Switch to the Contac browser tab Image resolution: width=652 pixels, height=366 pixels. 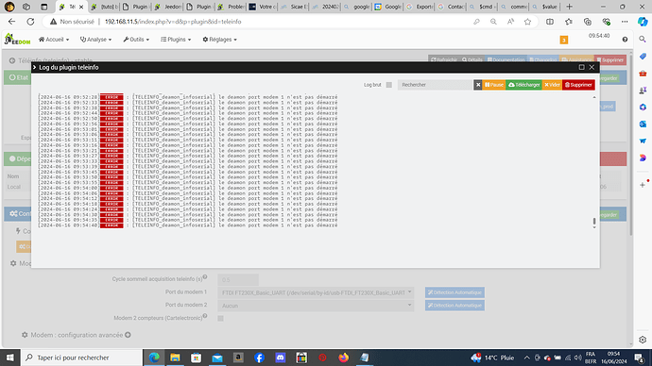click(x=451, y=7)
